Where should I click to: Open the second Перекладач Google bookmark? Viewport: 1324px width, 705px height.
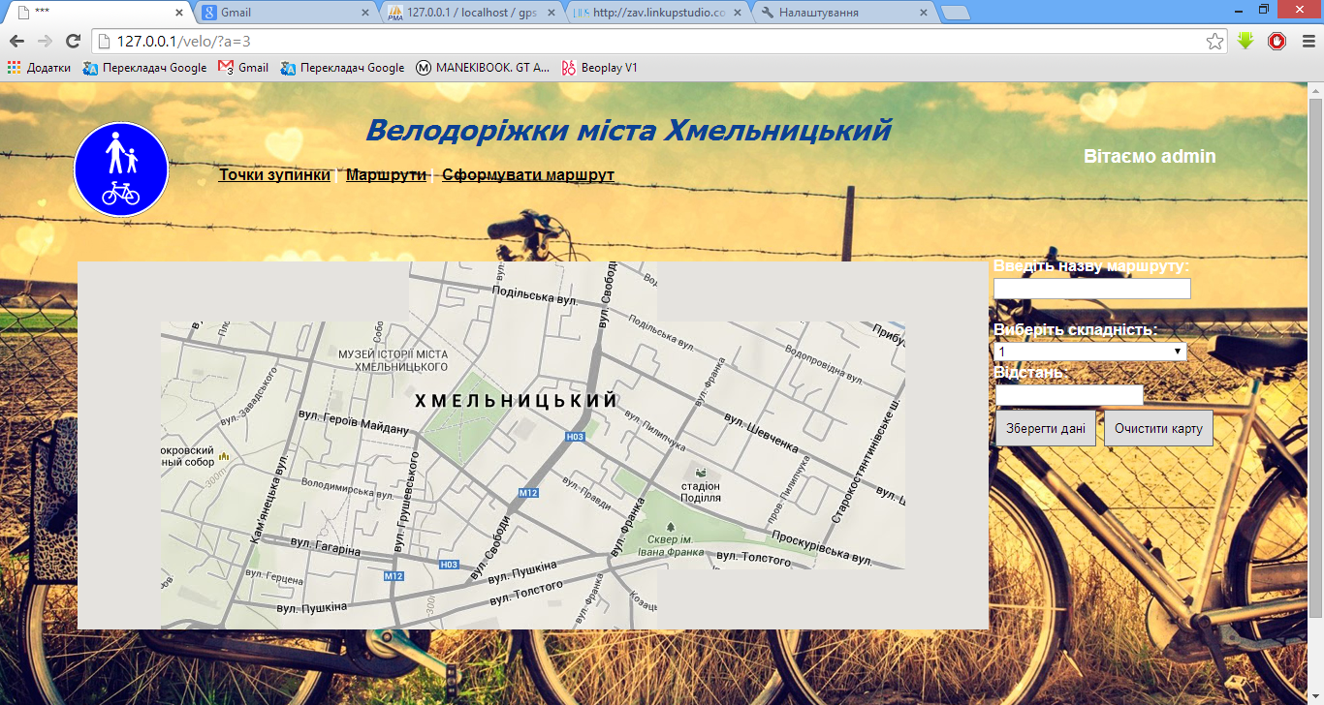pyautogui.click(x=343, y=68)
